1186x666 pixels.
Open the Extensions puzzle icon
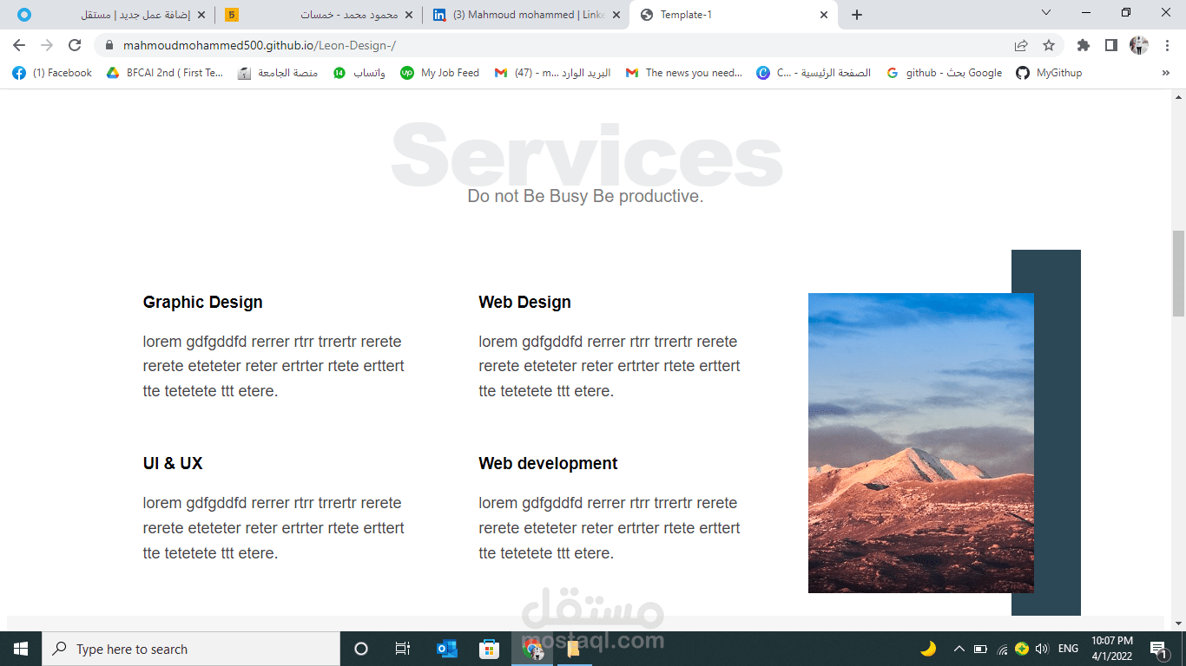(x=1083, y=45)
